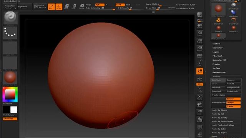Expand the Layers palette section
The width and height of the screenshot is (246, 138).
click(216, 52)
